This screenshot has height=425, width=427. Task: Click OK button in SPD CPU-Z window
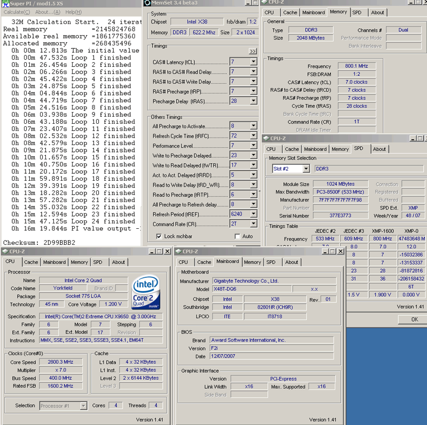(x=414, y=319)
